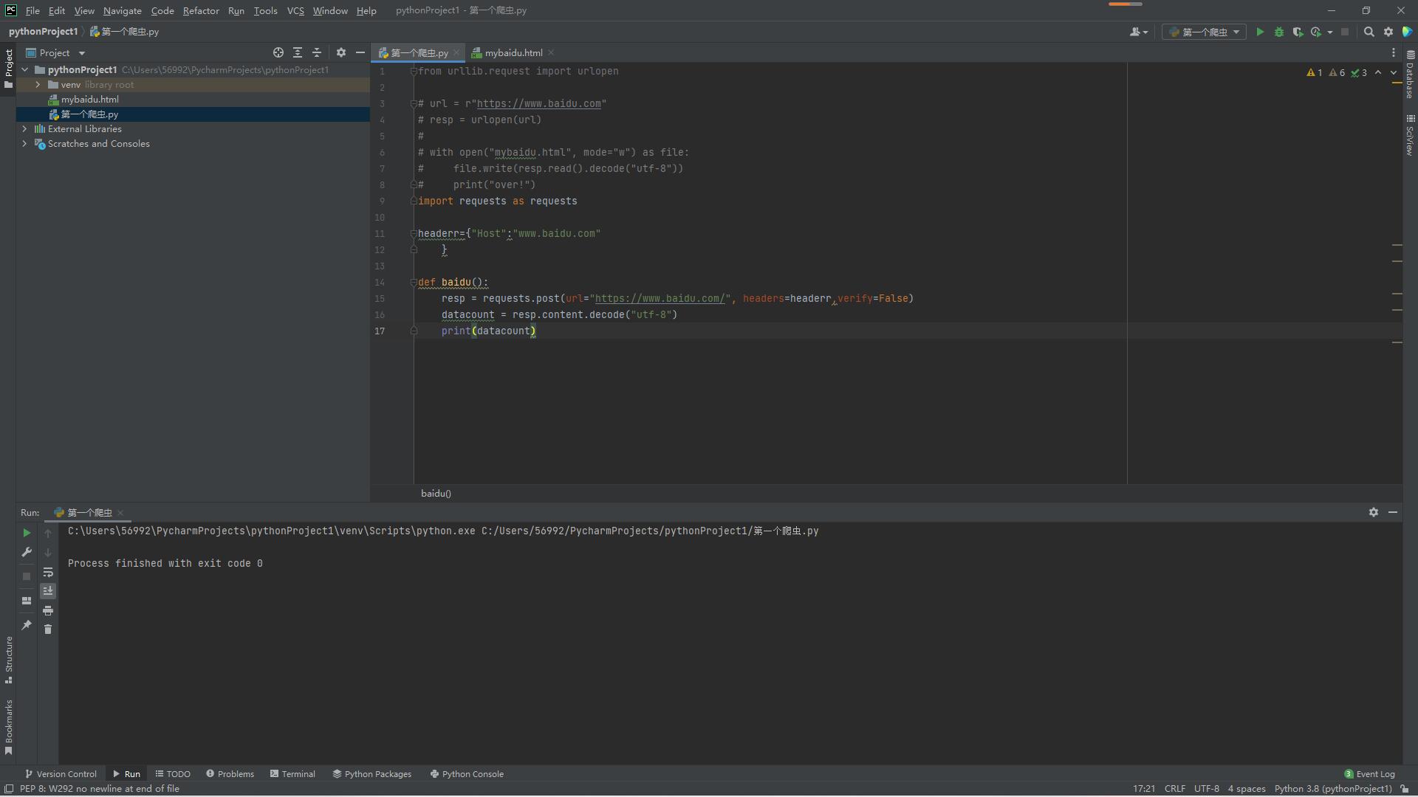Click the print icon in Run console
1418x797 pixels.
click(x=48, y=610)
